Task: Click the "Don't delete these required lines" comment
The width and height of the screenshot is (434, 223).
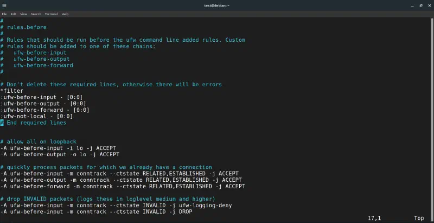Action: click(x=111, y=85)
